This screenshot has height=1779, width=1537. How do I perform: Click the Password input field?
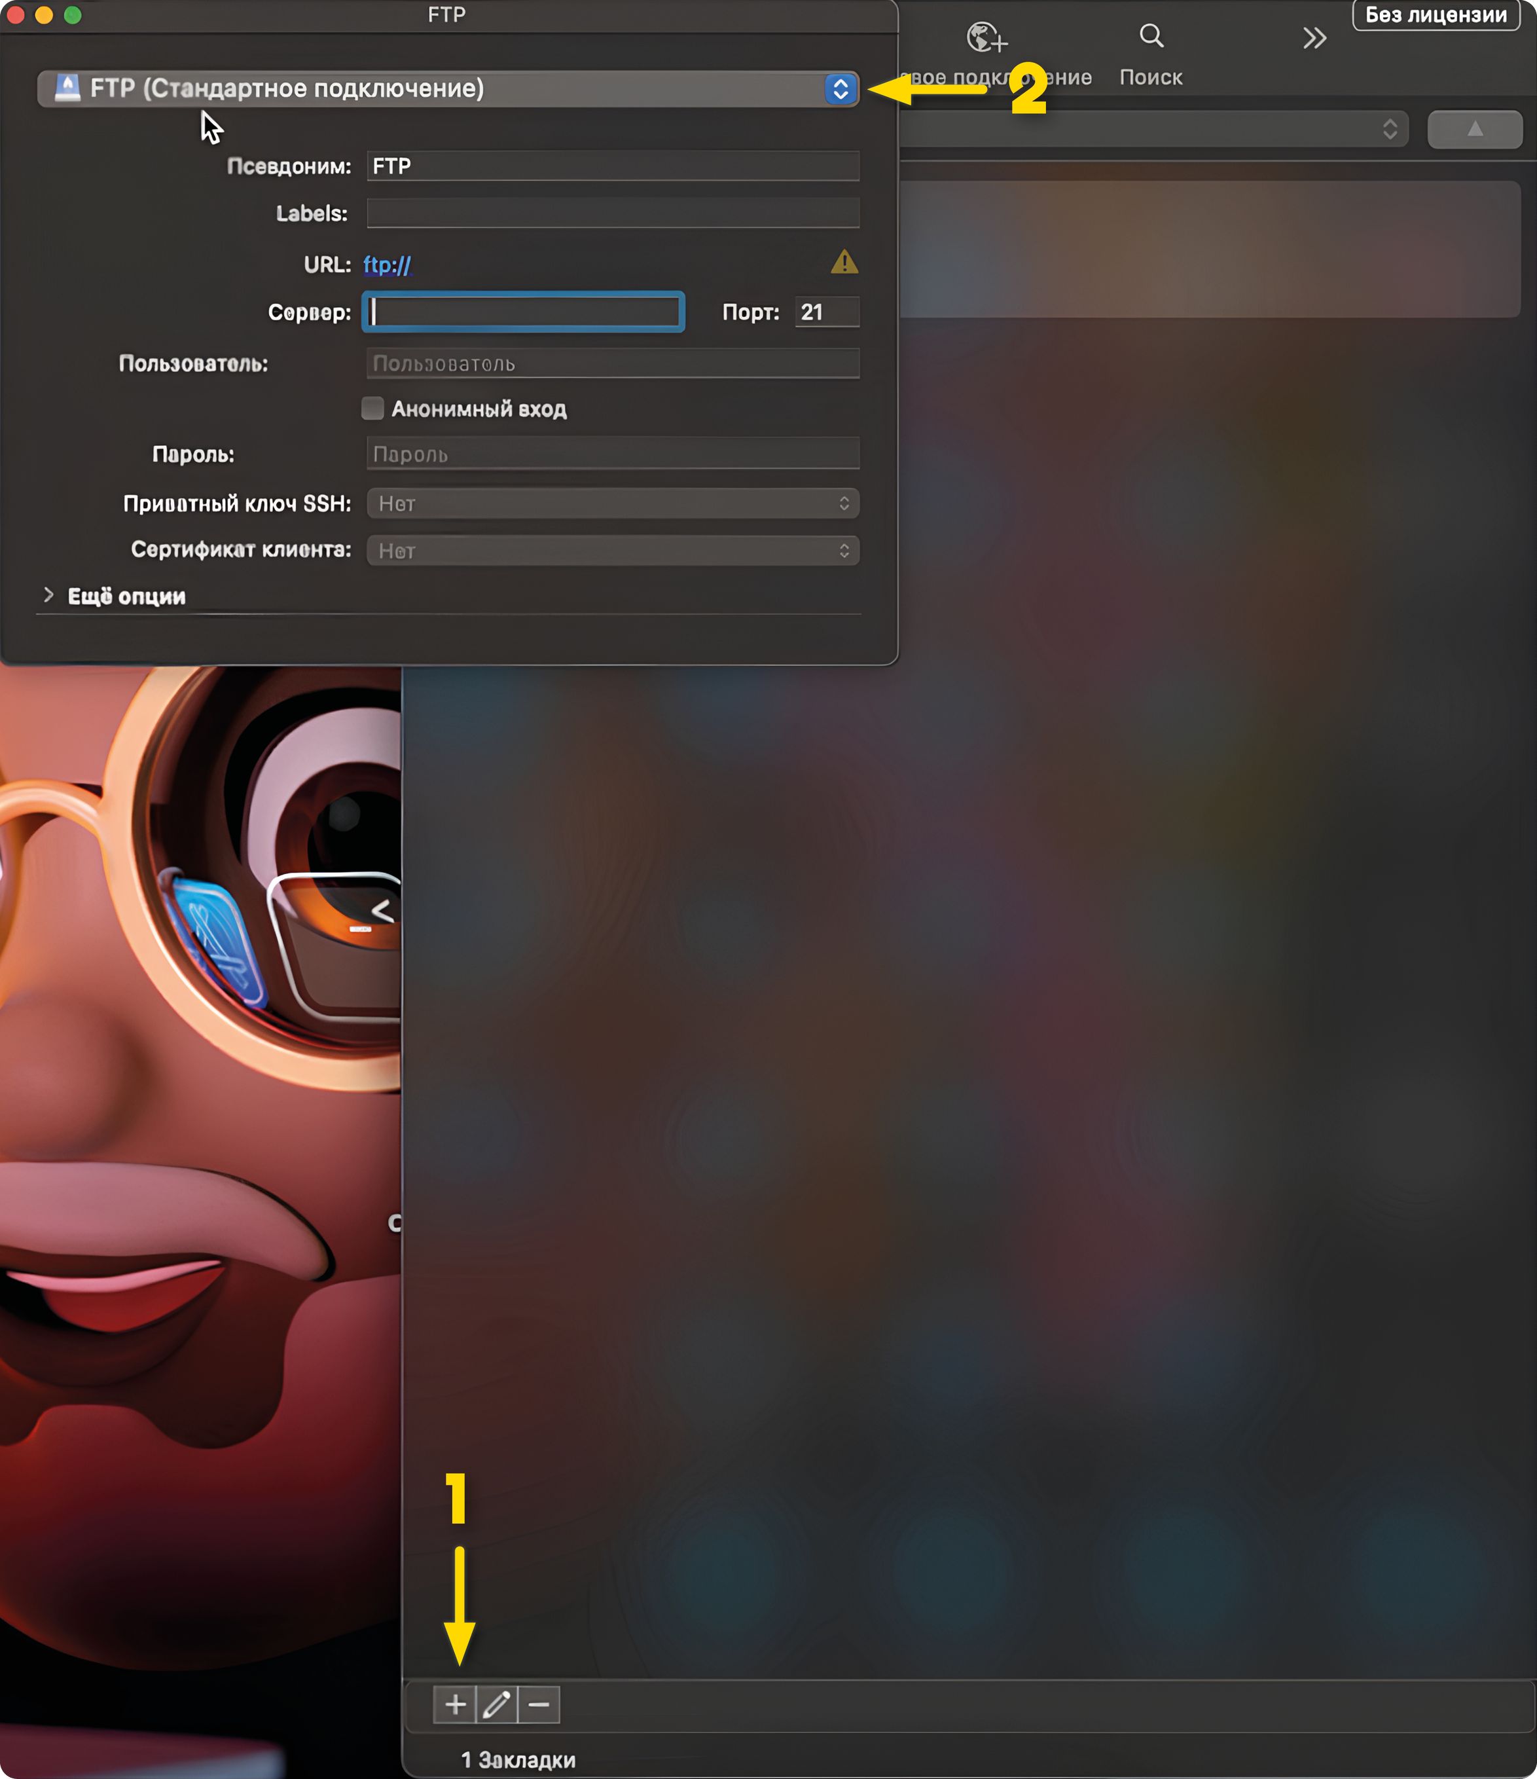pos(613,454)
